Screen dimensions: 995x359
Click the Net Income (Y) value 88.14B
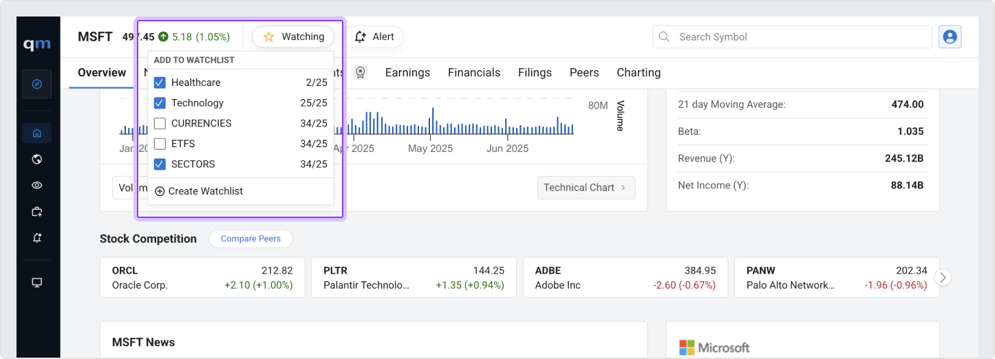click(907, 185)
